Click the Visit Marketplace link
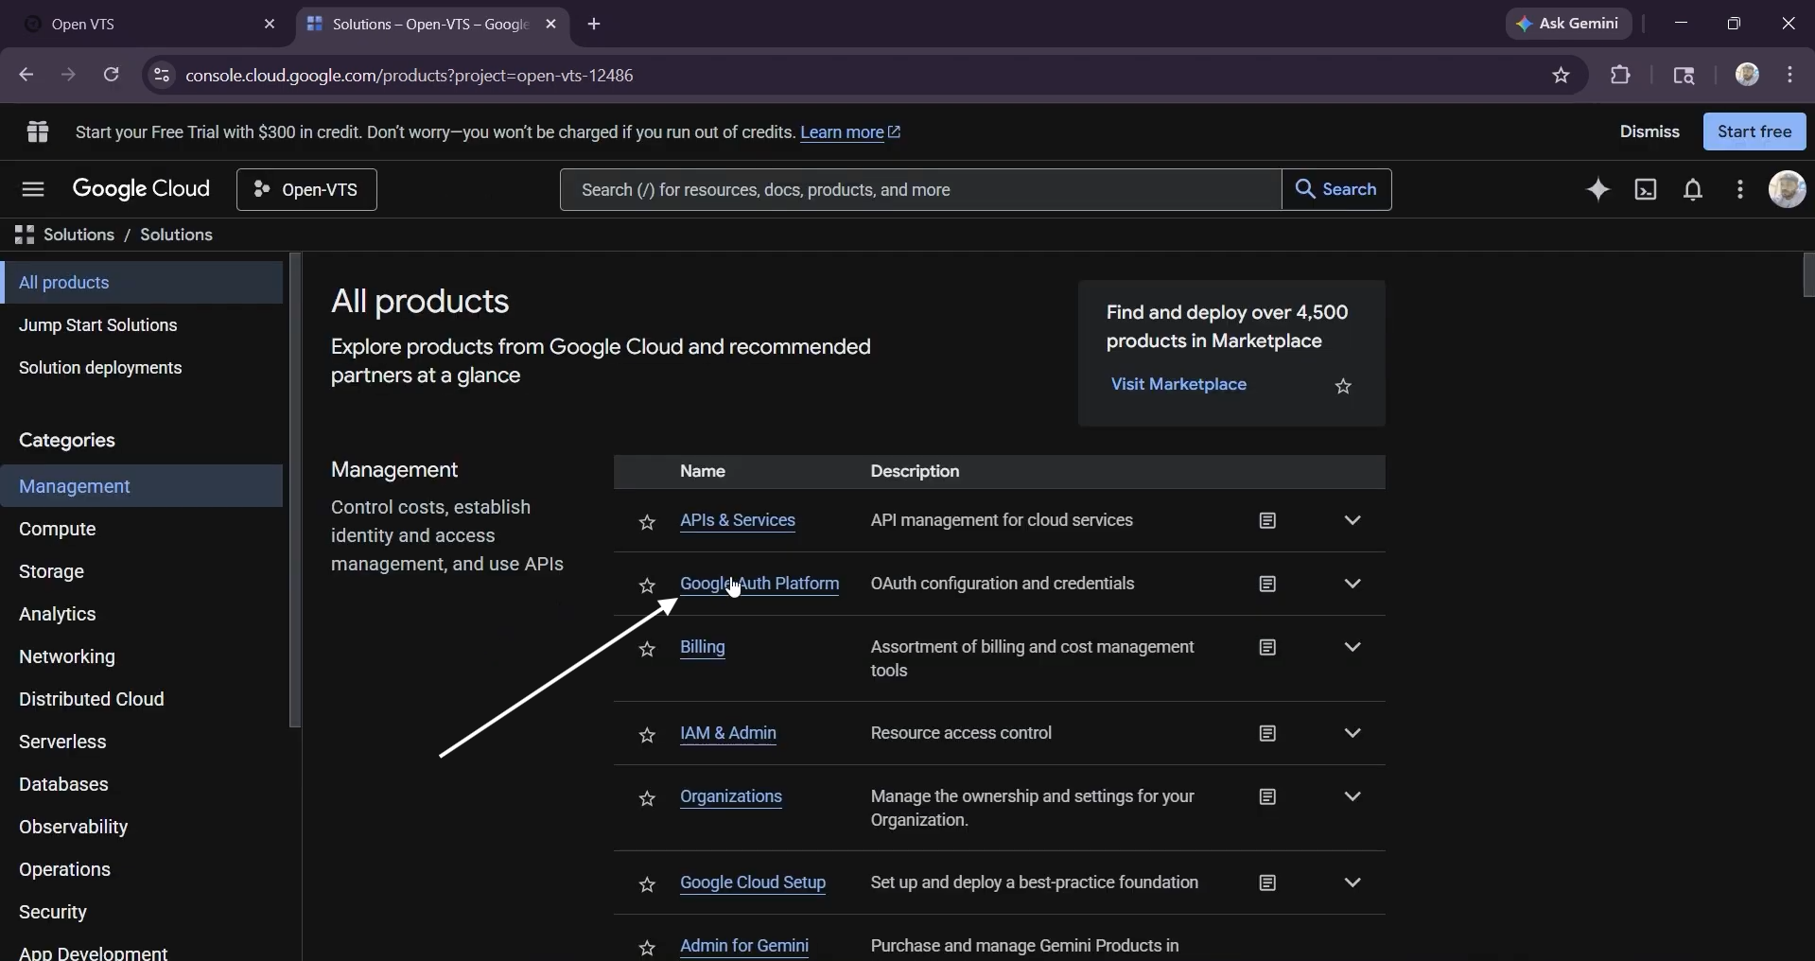The height and width of the screenshot is (961, 1815). tap(1178, 385)
